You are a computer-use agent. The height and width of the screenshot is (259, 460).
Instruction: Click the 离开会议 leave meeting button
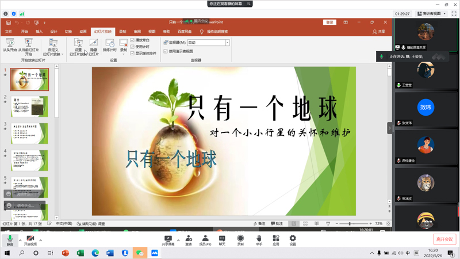point(444,239)
